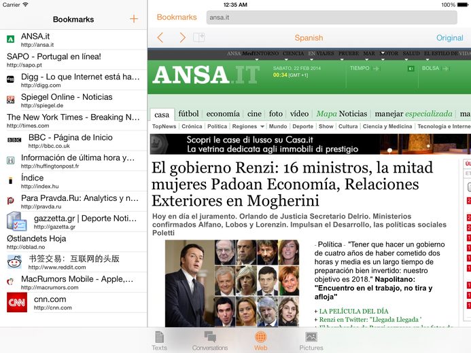Tap the Spiegel Online favicon
This screenshot has height=353, width=471.
(x=10, y=100)
